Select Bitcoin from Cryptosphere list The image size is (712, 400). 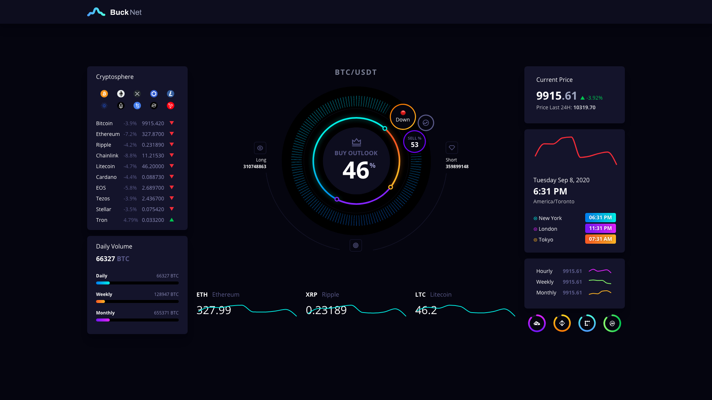(104, 123)
